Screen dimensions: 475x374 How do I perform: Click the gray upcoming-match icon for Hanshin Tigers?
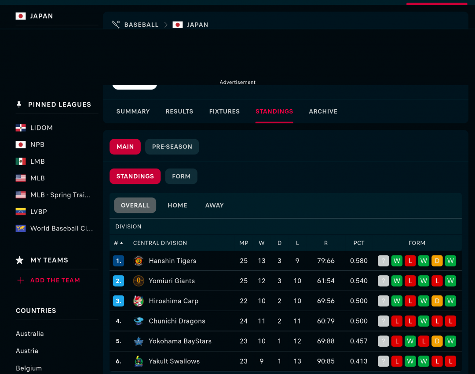(383, 261)
